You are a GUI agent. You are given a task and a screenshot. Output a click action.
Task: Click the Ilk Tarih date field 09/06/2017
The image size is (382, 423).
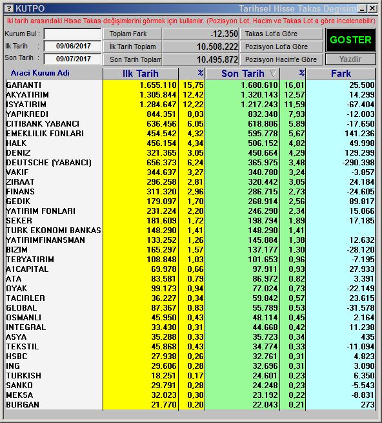click(x=72, y=46)
